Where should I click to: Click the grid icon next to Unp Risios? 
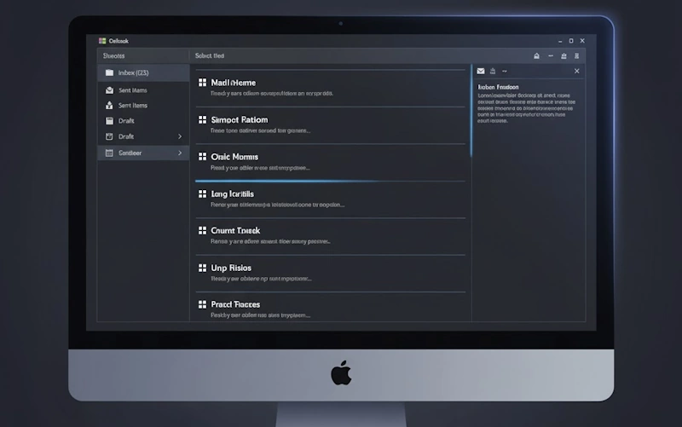[202, 268]
